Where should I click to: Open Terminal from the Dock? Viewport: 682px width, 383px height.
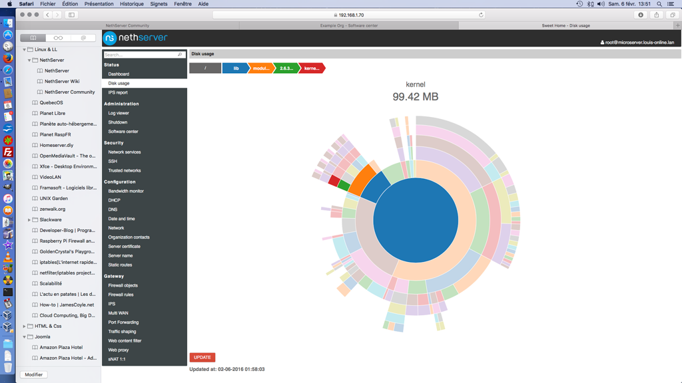(8, 292)
